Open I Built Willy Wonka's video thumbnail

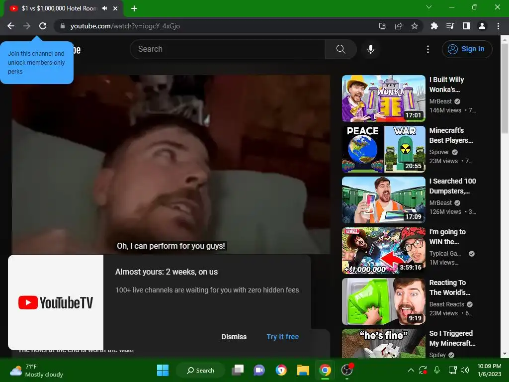click(x=384, y=98)
